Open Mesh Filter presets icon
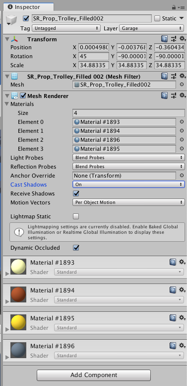Viewport: 187px width, 386px height. tap(174, 76)
